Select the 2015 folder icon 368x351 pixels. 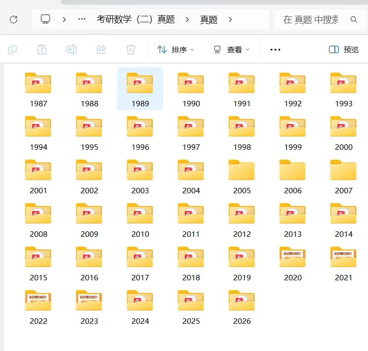click(x=38, y=257)
